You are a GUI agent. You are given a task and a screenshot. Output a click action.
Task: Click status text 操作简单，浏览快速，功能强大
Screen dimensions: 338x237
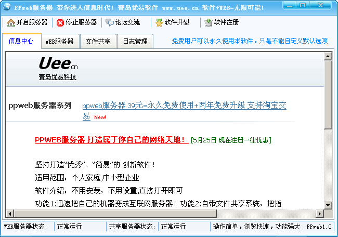pyautogui.click(x=256, y=227)
